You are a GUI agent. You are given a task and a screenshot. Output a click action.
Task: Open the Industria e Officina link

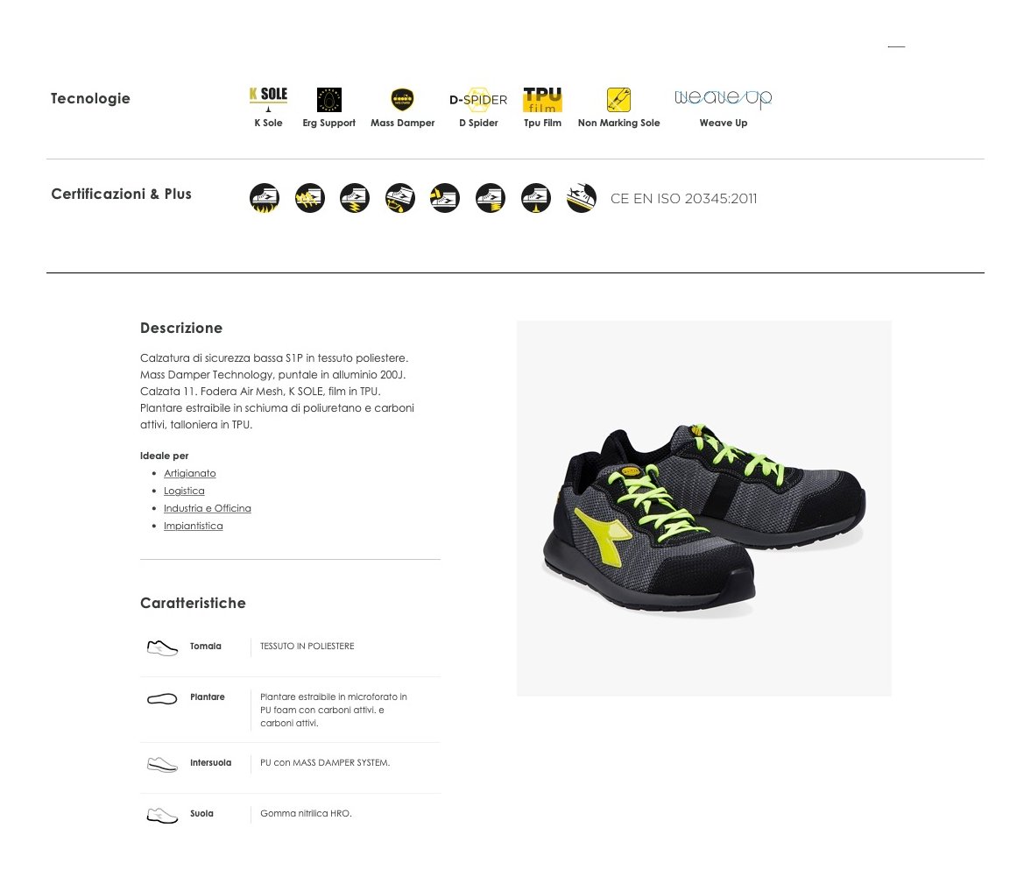click(207, 508)
